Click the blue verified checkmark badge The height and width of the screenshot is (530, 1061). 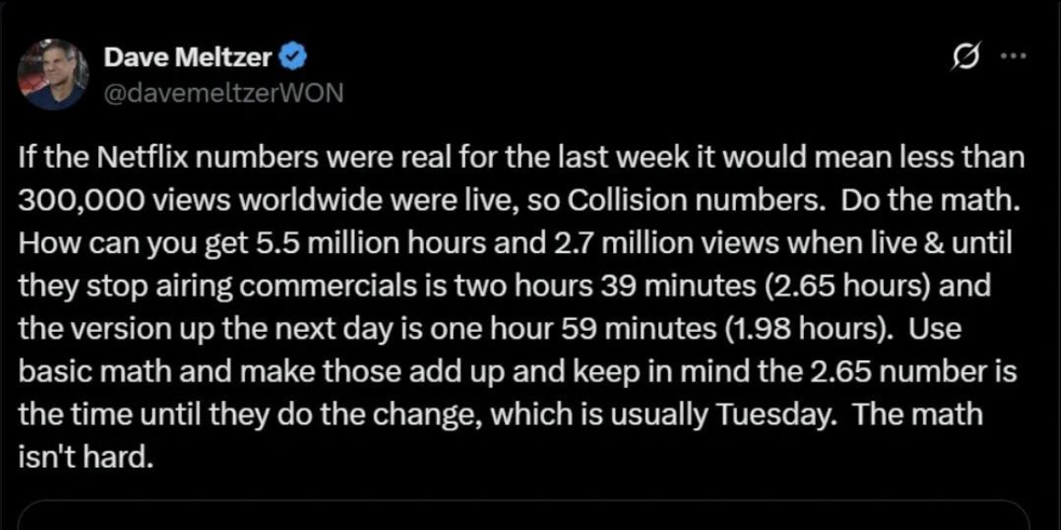click(x=294, y=58)
